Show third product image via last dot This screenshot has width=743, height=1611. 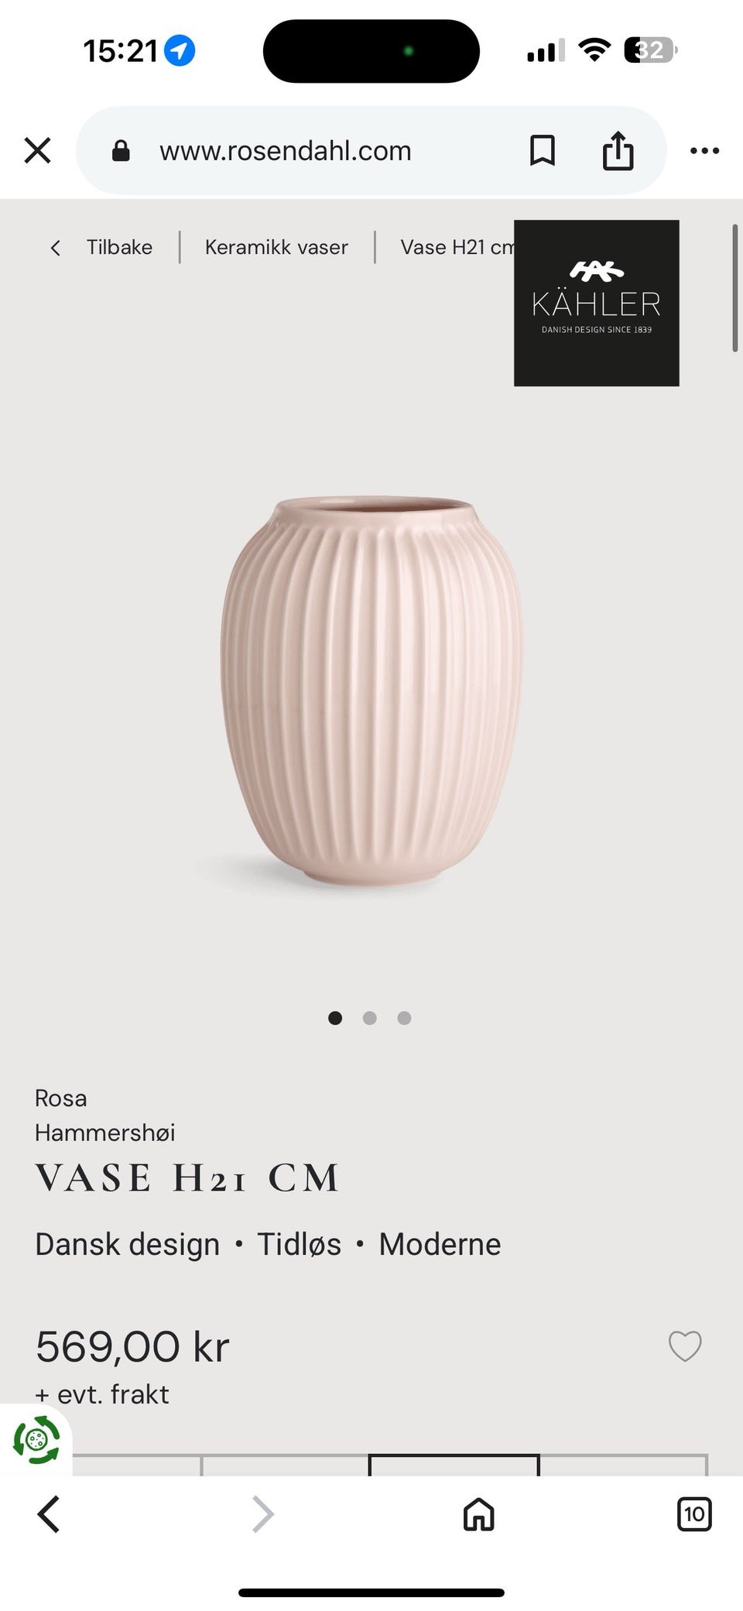pos(404,1018)
